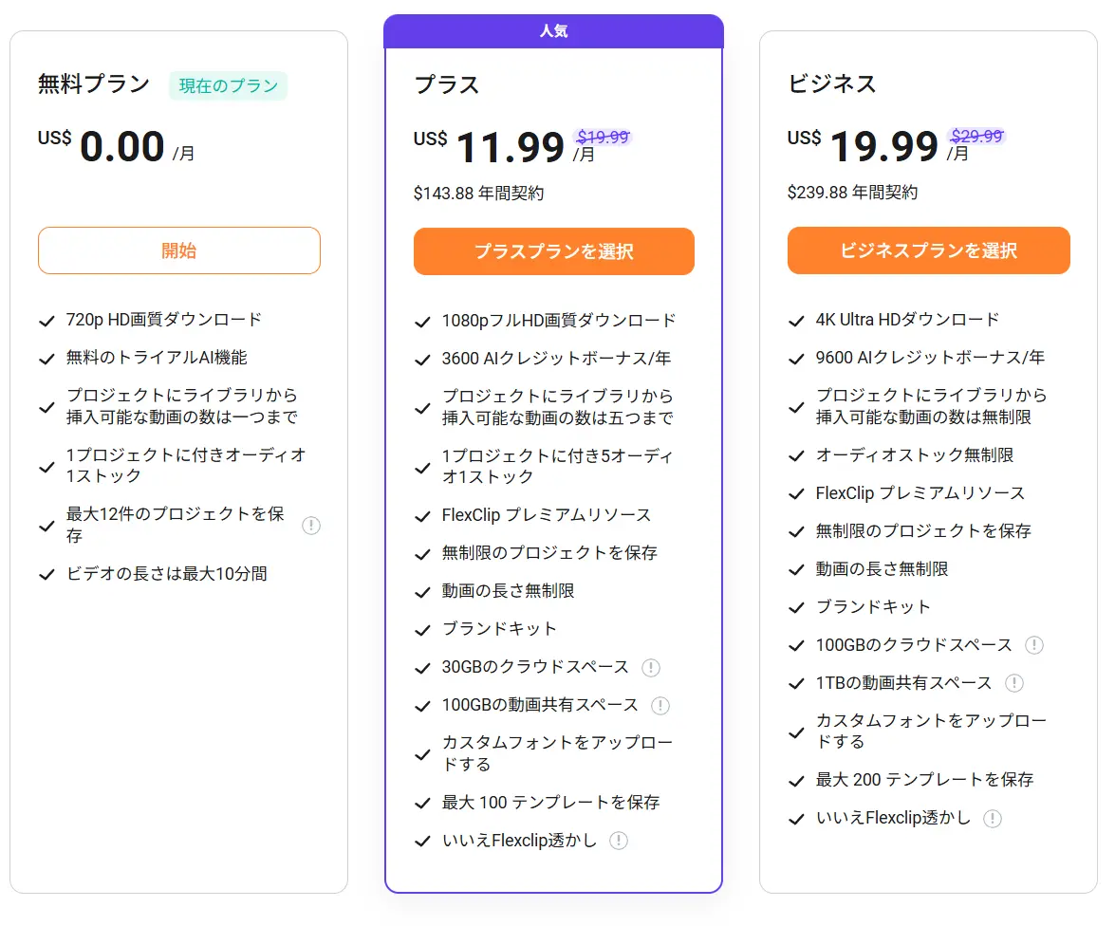This screenshot has height=926, width=1115.
Task: Click checkmark beside 4K Ultra HDダウンロード
Action: pos(797,321)
